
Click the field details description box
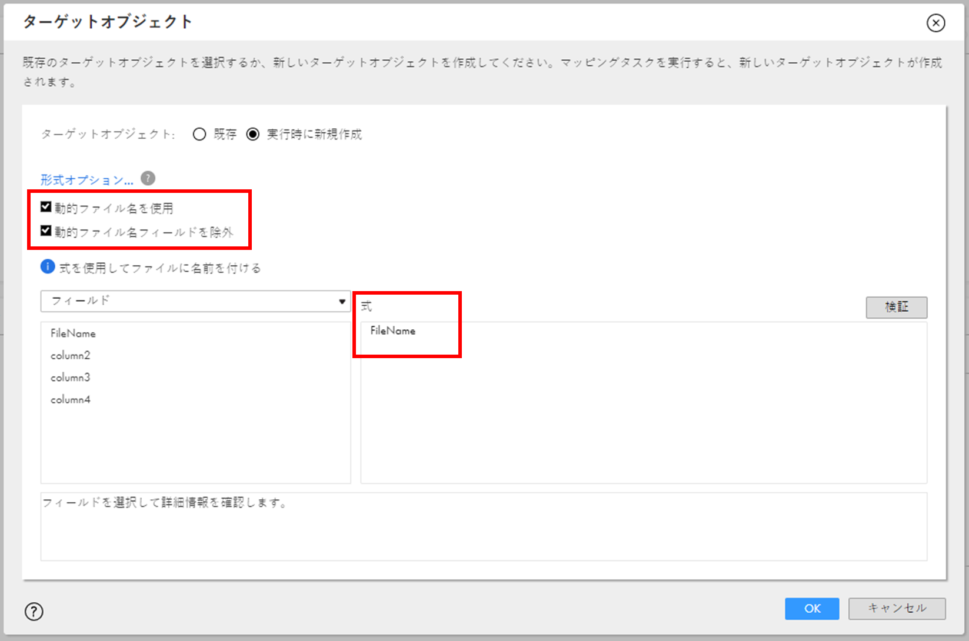[x=484, y=527]
